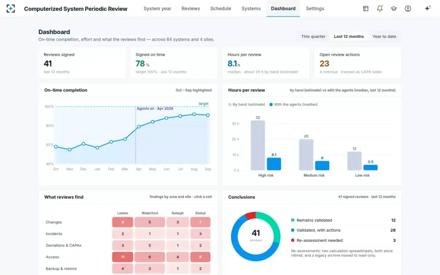
Task: Open Incidents findings cell for Global
Action: 200,234
